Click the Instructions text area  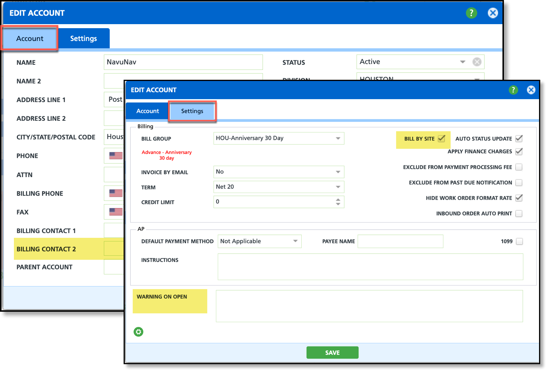[370, 267]
